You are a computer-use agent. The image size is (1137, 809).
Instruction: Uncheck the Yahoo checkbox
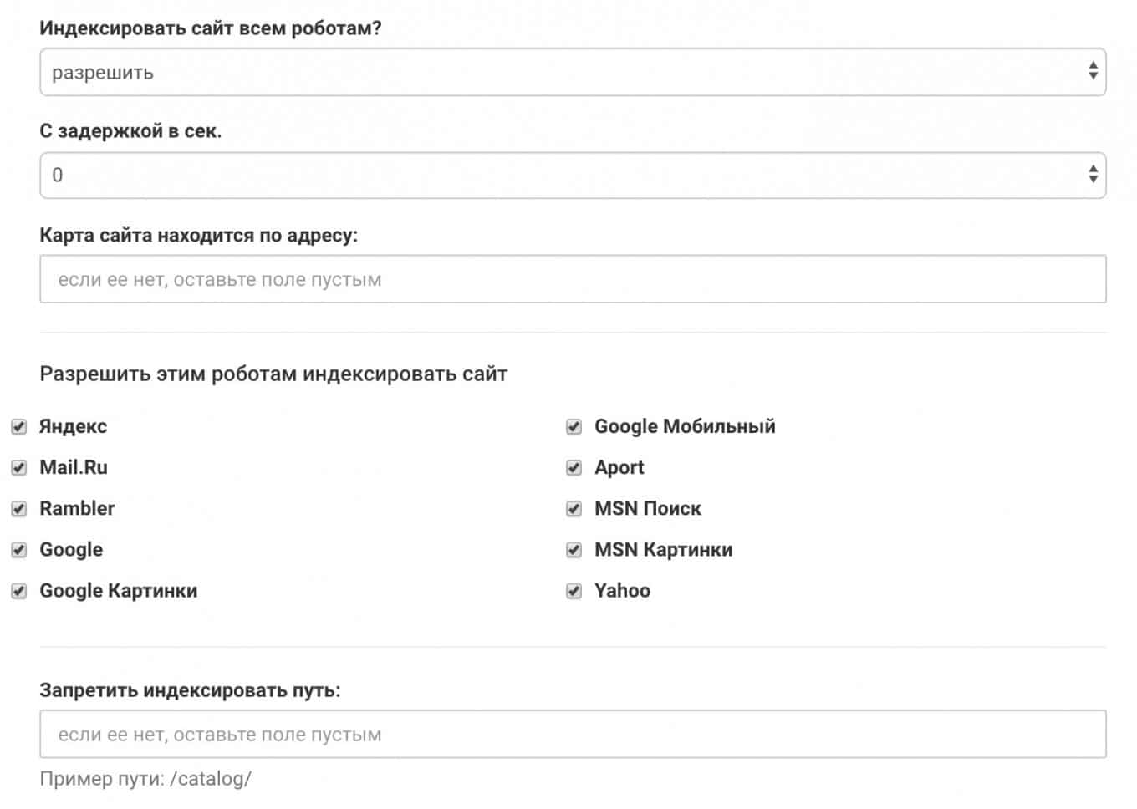tap(574, 591)
